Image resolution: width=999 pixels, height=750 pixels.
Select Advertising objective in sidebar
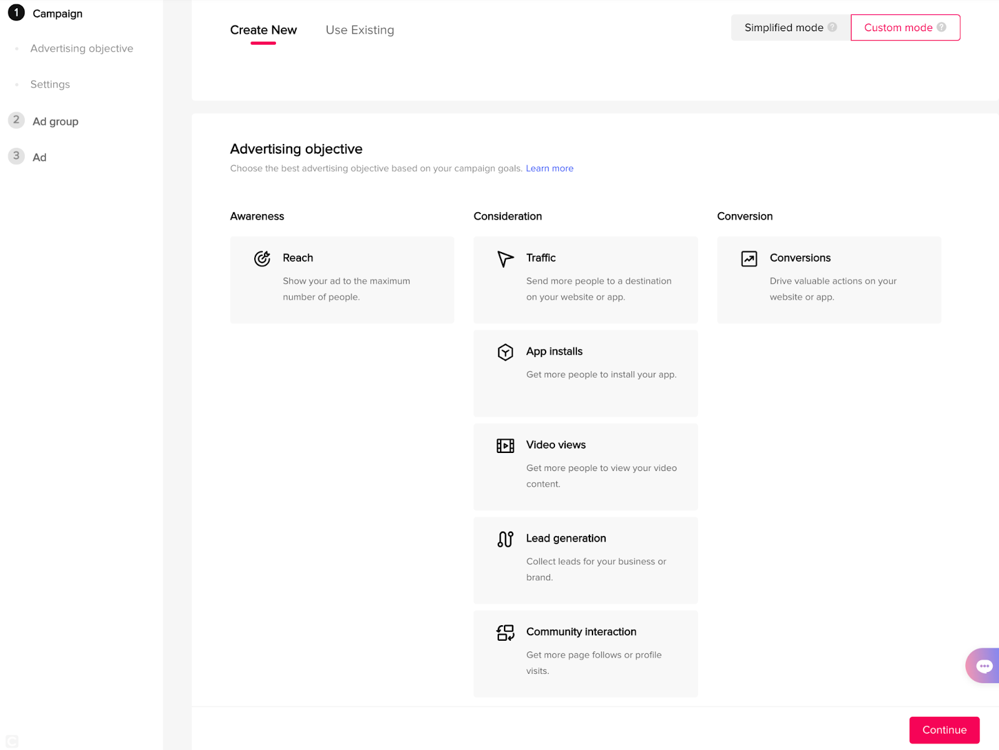[82, 49]
